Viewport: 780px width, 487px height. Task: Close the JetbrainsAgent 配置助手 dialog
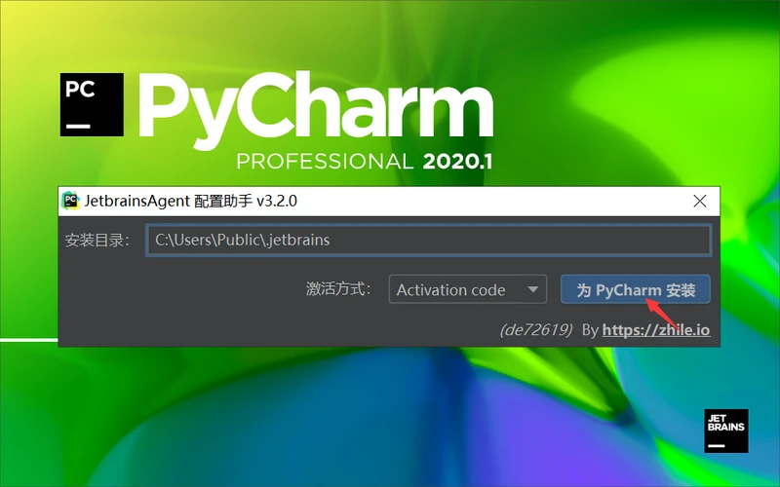(699, 201)
